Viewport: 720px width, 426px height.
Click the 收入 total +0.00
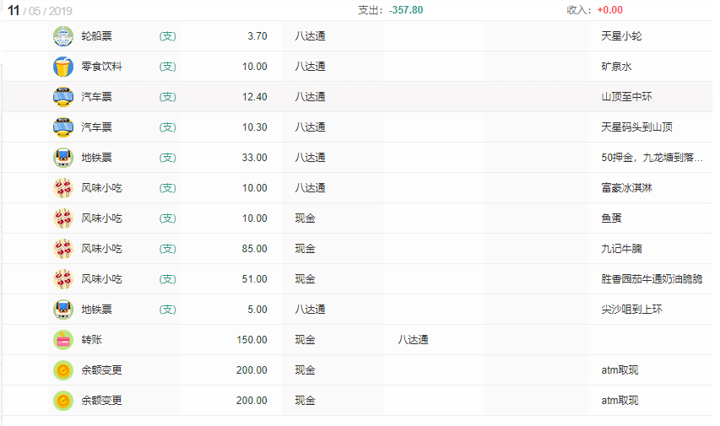tap(609, 10)
